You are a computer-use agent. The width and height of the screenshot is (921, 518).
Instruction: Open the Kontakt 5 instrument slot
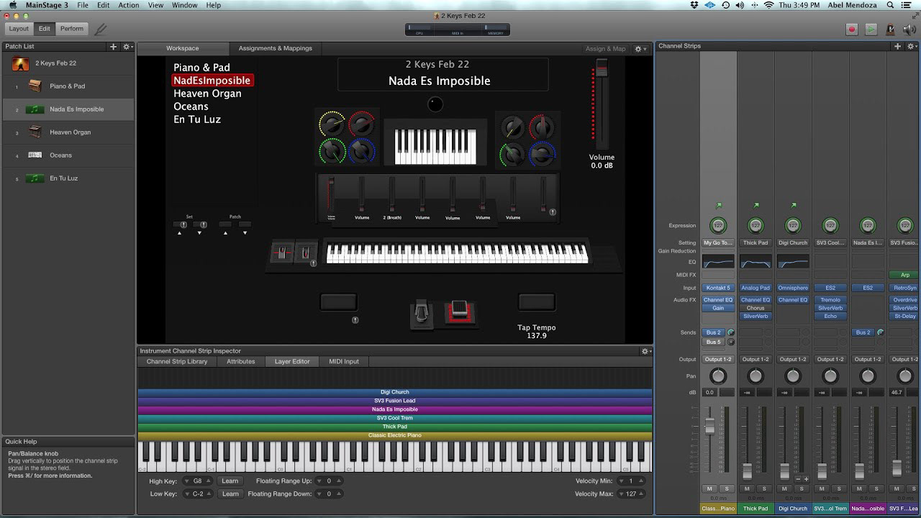click(718, 288)
